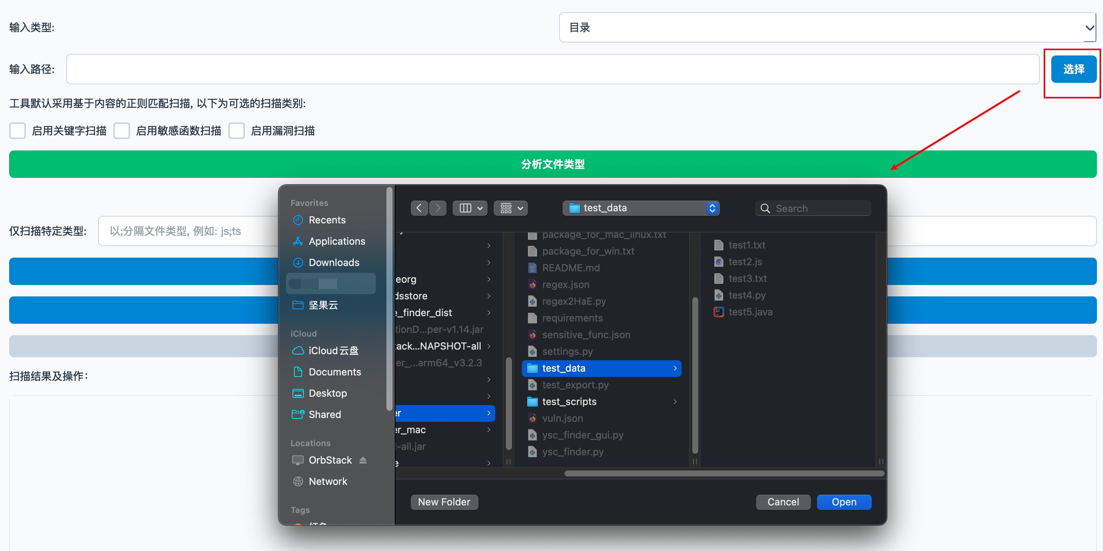Viewport: 1103px width, 551px height.
Task: Select the test_data folder row
Action: tap(602, 368)
